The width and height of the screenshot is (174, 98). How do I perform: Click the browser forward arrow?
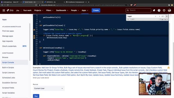(5, 5)
